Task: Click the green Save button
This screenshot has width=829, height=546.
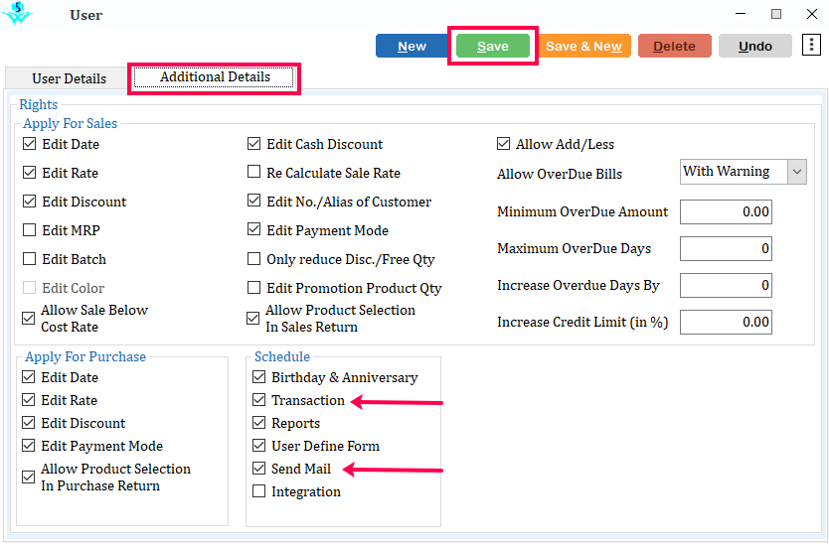Action: click(x=492, y=46)
